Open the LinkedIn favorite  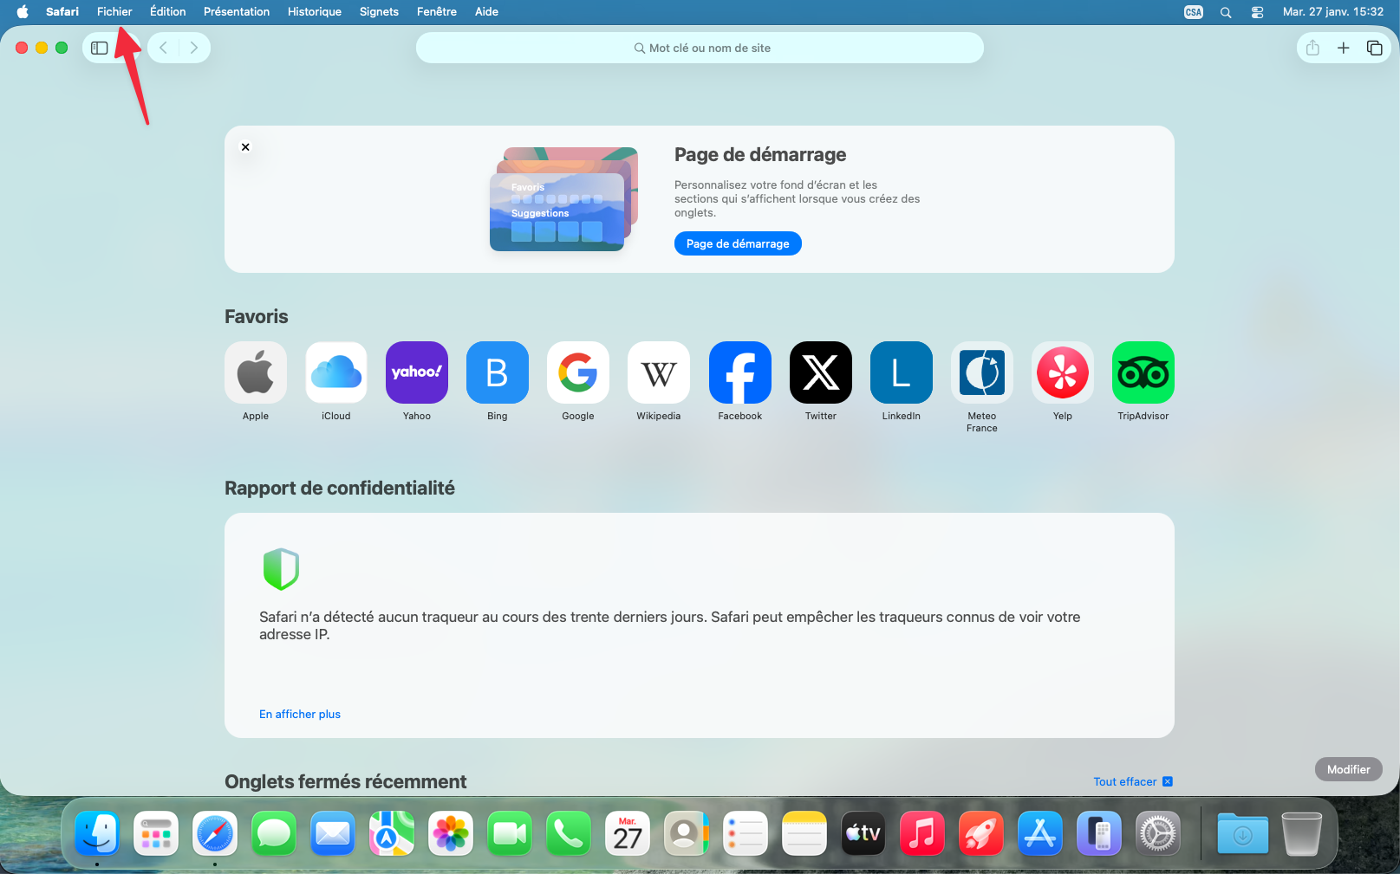[902, 372]
